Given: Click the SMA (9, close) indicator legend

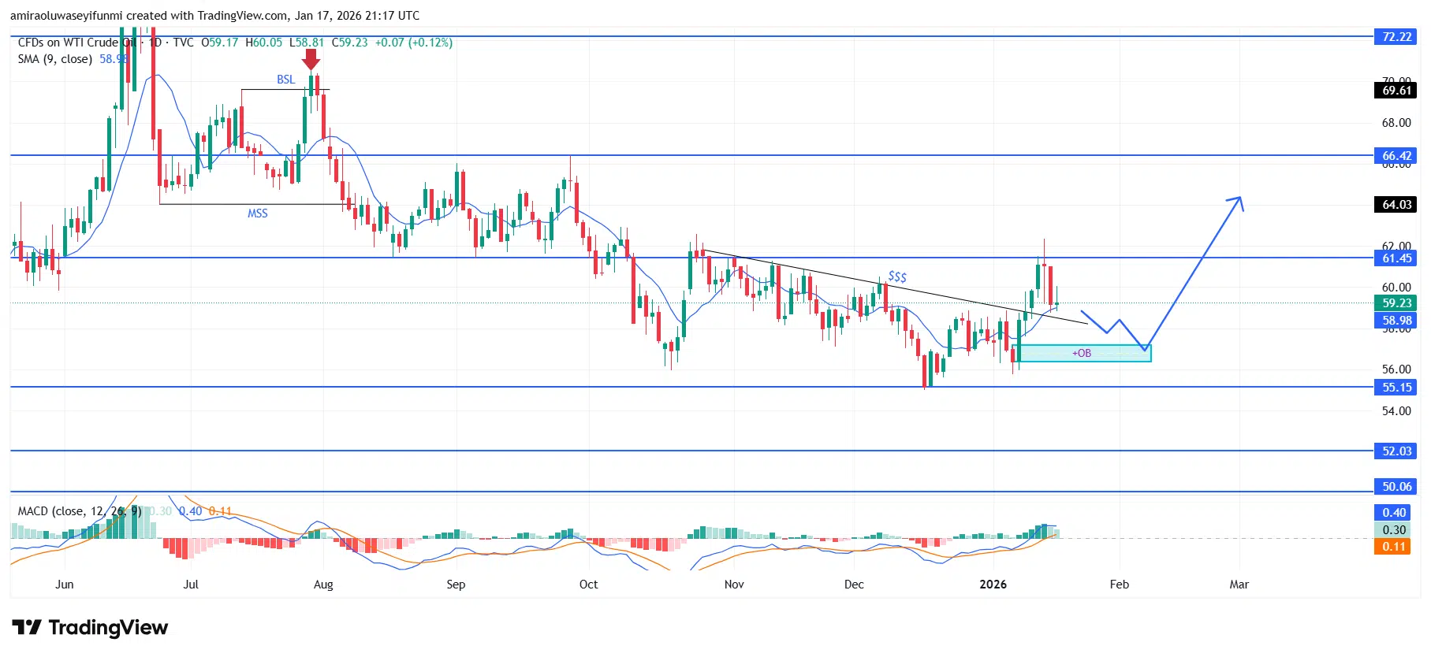Looking at the screenshot, I should pyautogui.click(x=55, y=59).
